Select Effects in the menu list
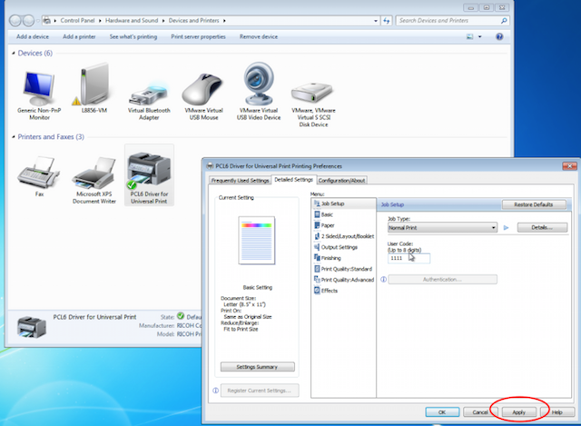The height and width of the screenshot is (426, 581). tap(344, 291)
